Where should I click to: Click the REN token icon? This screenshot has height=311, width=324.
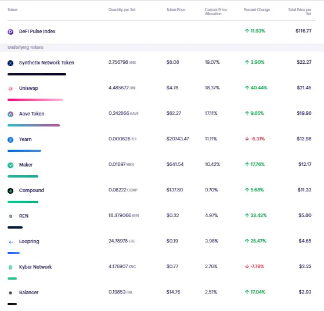click(x=10, y=216)
